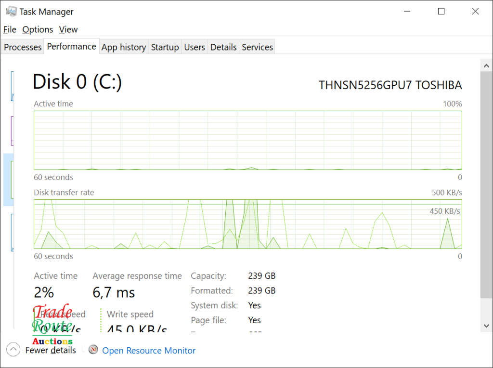
Task: Click the Resource Monitor icon
Action: point(93,350)
